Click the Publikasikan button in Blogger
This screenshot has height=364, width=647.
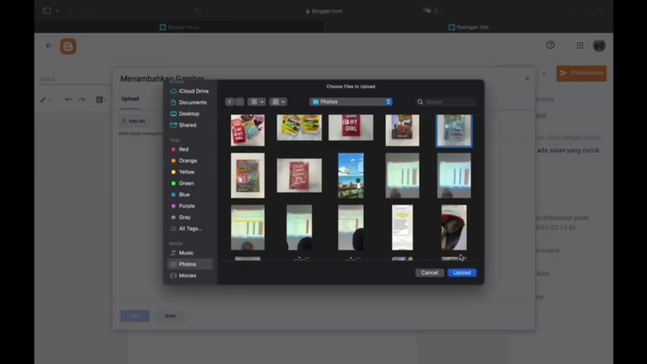582,73
